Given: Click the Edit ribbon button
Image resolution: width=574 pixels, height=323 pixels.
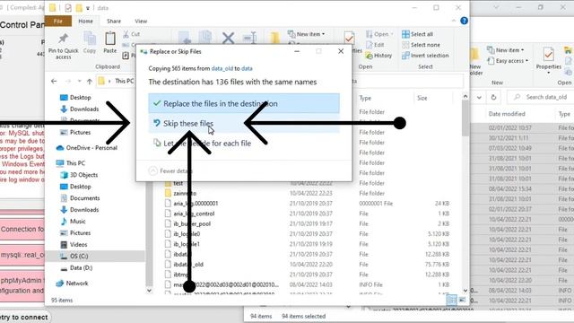Looking at the screenshot, I should tap(375, 45).
